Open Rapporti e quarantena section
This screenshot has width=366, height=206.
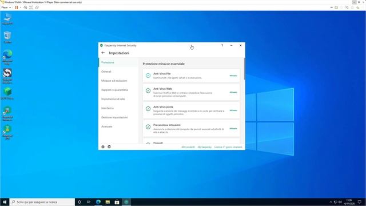[114, 90]
